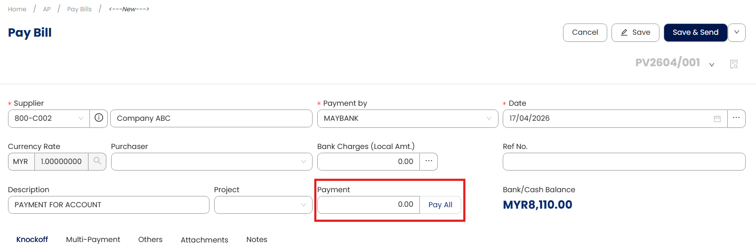The image size is (756, 250).
Task: Click the bank charges ellipsis button
Action: click(429, 161)
